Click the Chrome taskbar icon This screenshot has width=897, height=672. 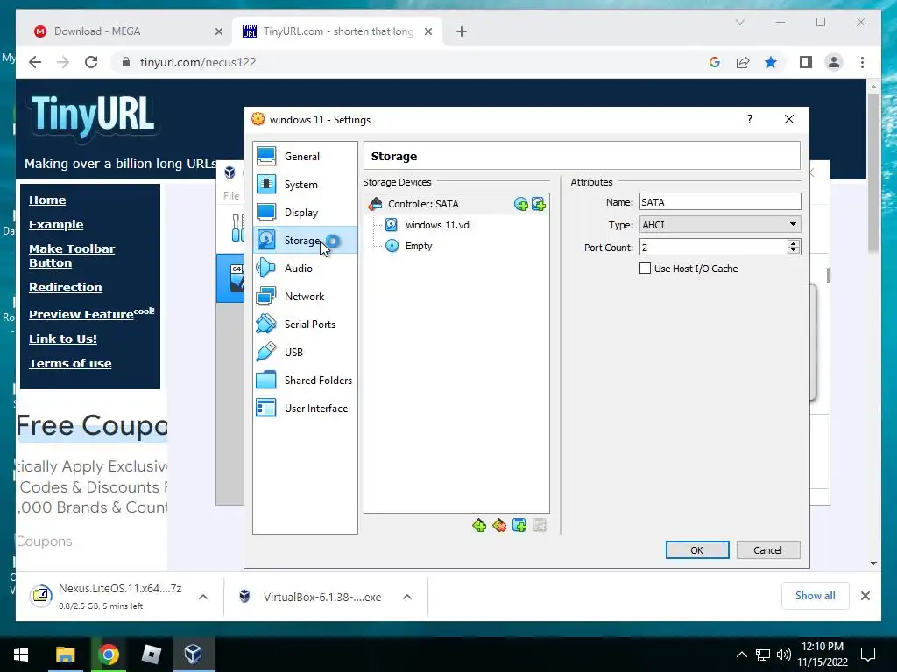click(108, 654)
